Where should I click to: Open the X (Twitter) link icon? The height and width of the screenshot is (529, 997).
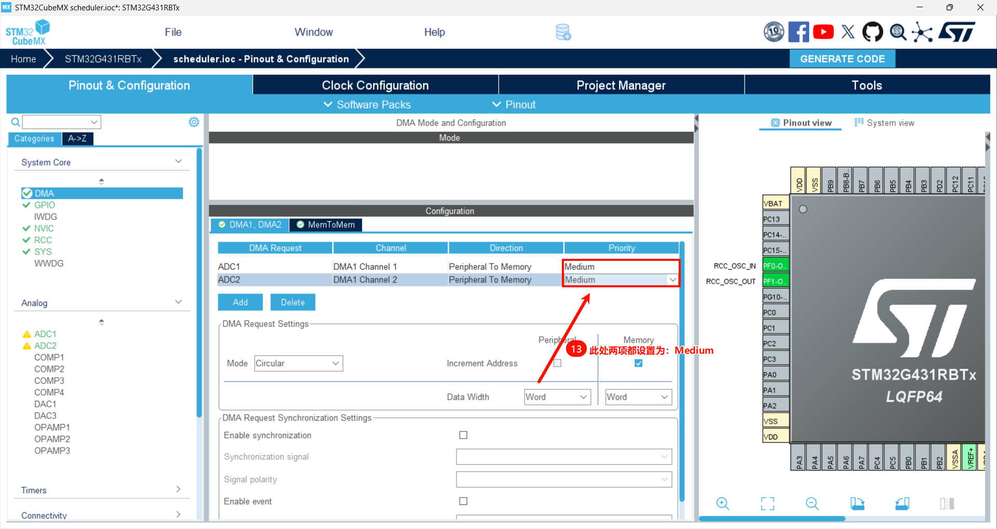[848, 32]
